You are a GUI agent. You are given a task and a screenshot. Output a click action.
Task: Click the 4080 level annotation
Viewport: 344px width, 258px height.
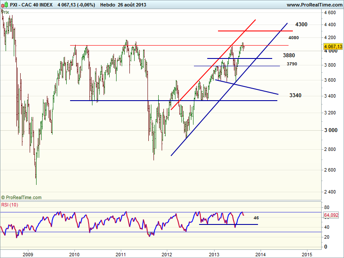[x=294, y=38]
